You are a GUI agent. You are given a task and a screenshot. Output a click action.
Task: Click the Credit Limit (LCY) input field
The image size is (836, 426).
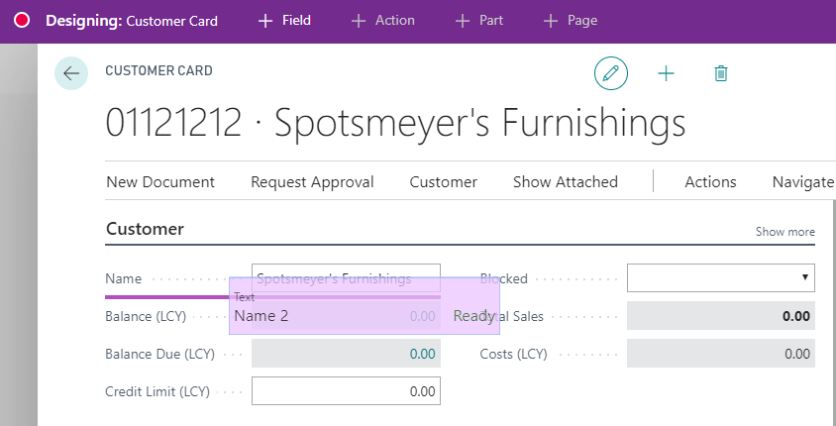(x=346, y=390)
